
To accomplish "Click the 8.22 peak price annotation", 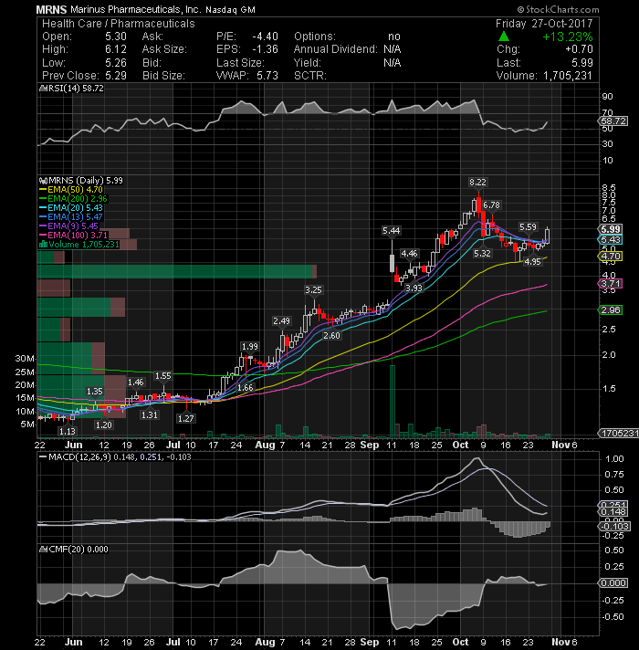I will click(x=477, y=183).
